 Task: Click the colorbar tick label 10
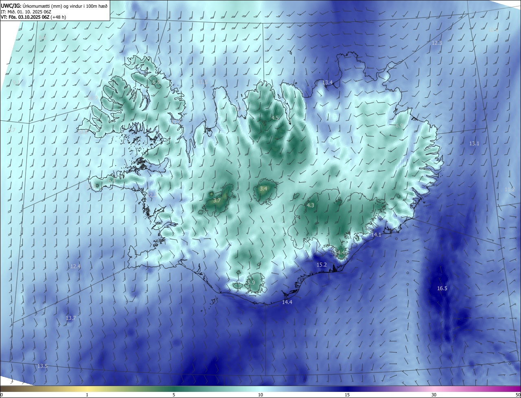(x=260, y=395)
